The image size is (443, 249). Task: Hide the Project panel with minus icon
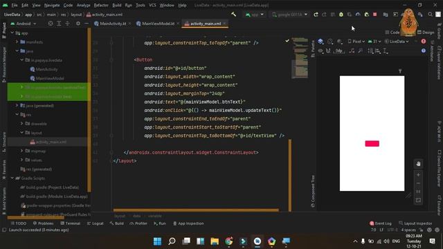87,24
